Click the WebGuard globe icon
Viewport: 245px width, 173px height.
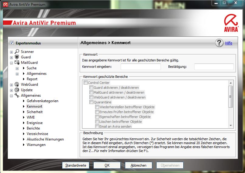17,85
